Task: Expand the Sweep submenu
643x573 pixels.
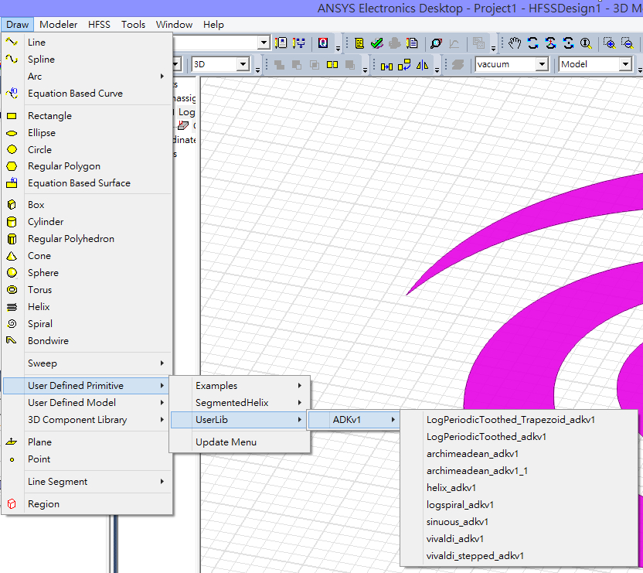Action: (87, 363)
